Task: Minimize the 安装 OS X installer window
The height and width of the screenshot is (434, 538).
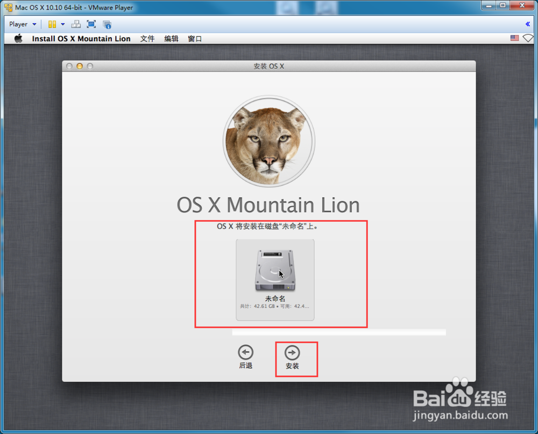Action: (x=80, y=66)
